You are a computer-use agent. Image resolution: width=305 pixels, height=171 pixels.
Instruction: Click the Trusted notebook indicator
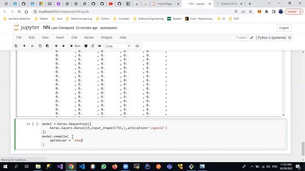tap(241, 38)
